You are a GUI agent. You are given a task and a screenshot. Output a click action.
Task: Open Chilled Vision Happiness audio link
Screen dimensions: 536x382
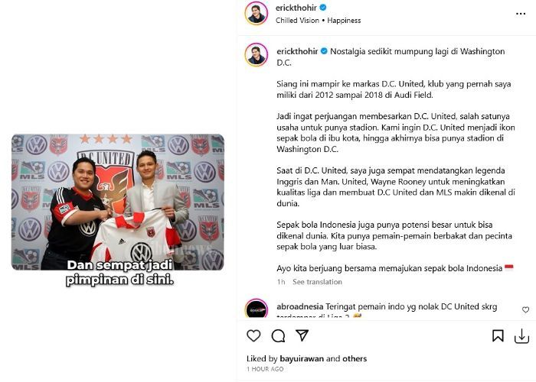319,21
